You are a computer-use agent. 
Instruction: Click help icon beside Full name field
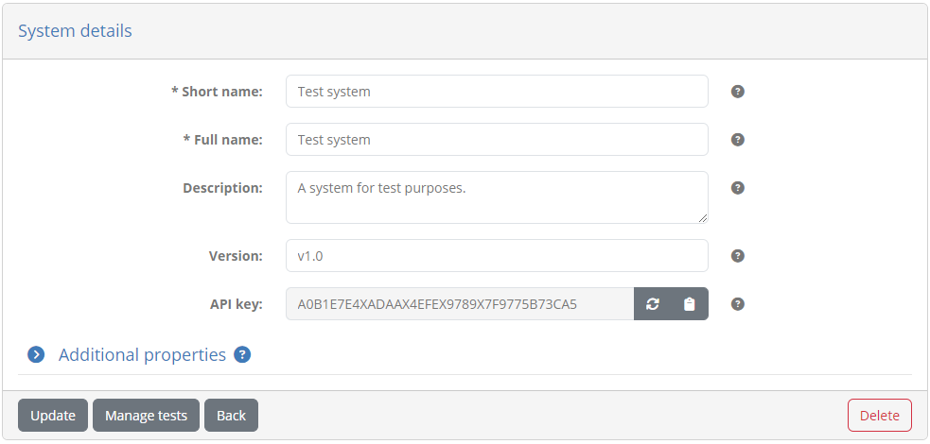pyautogui.click(x=737, y=140)
